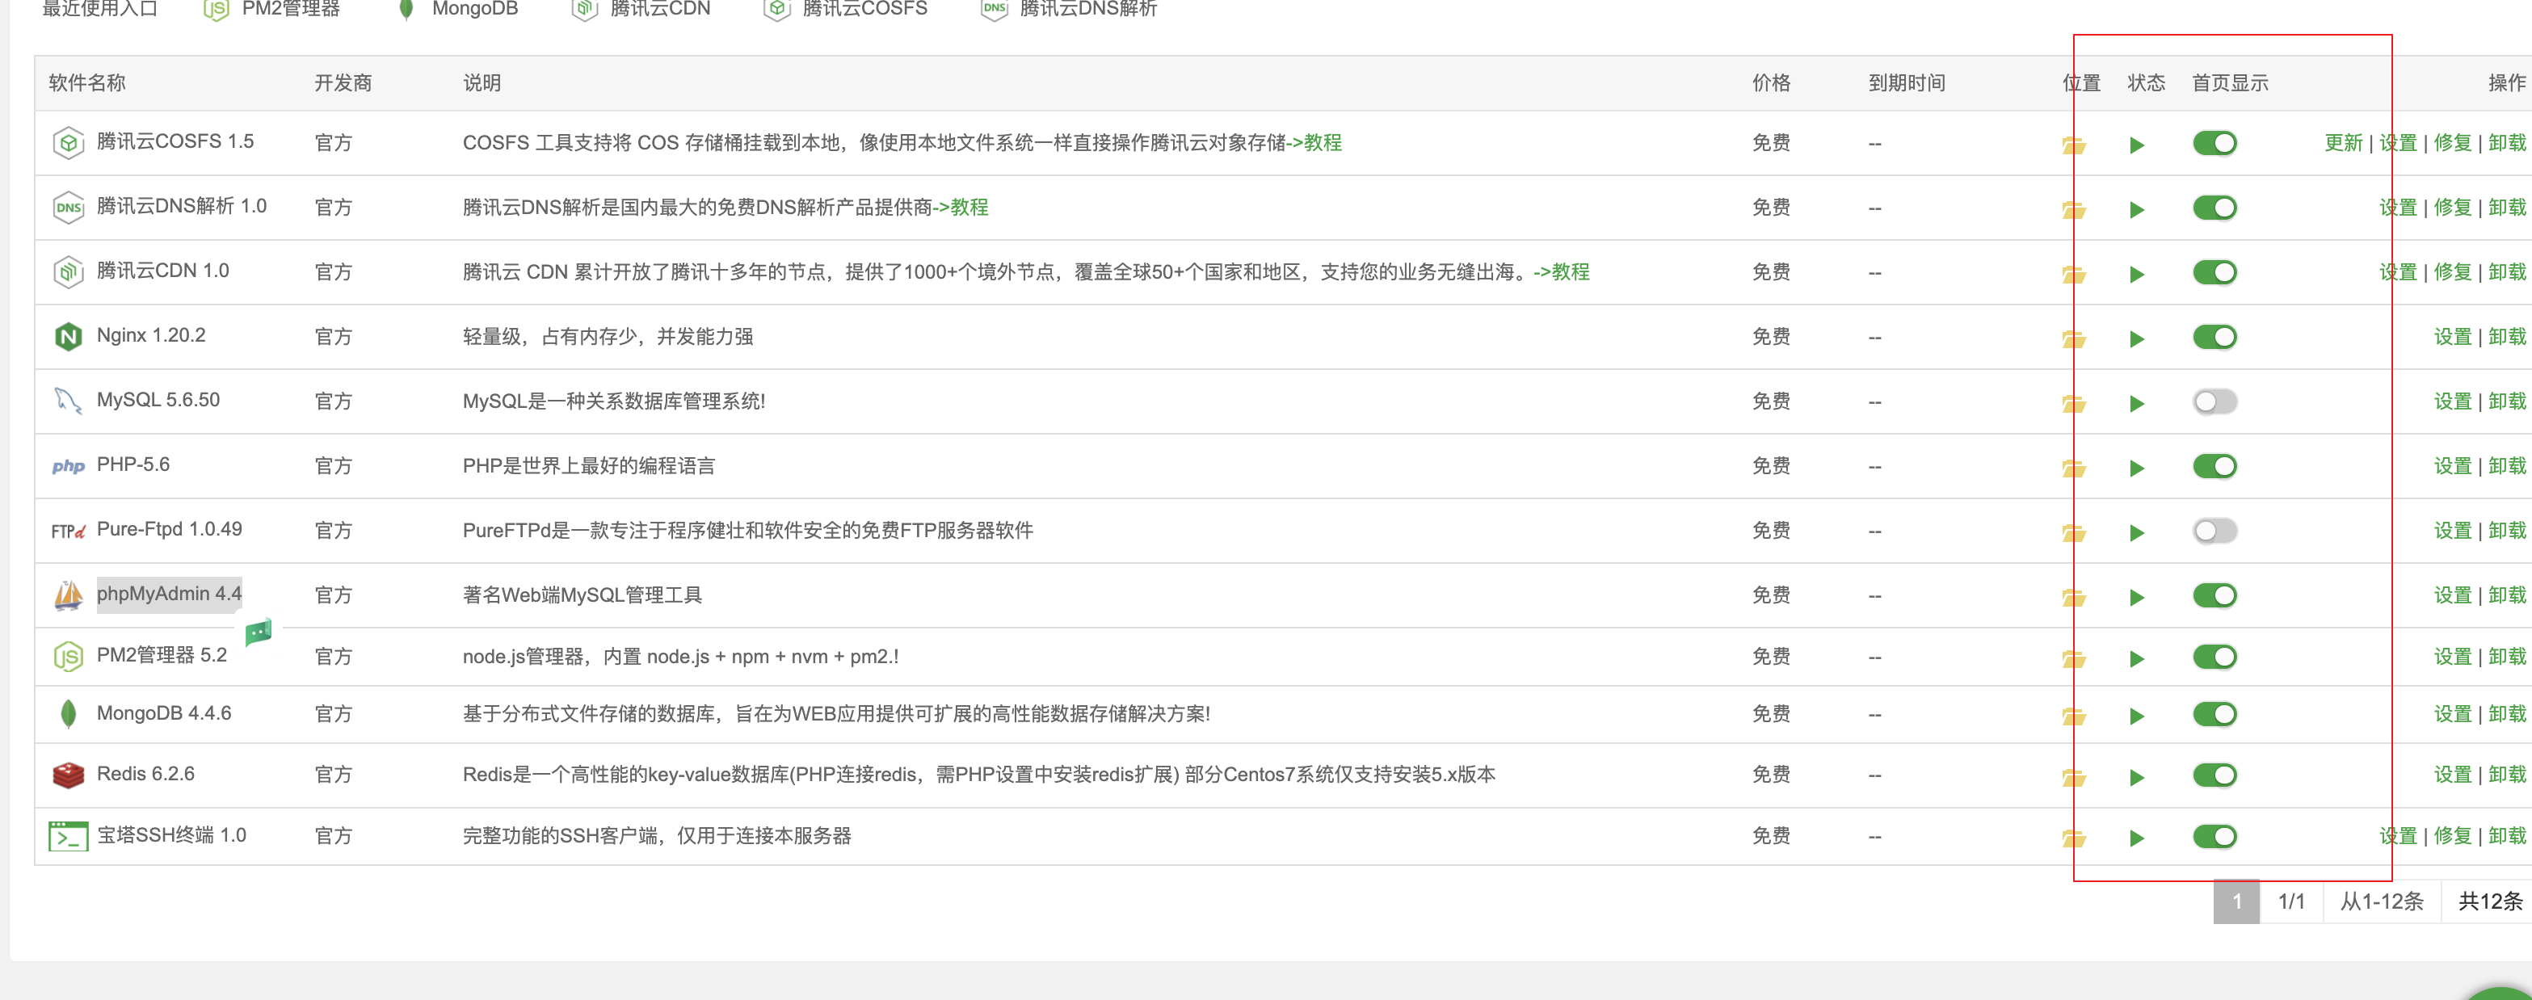The height and width of the screenshot is (1000, 2532).
Task: Disable homepage display for MongoDB
Action: click(2214, 714)
